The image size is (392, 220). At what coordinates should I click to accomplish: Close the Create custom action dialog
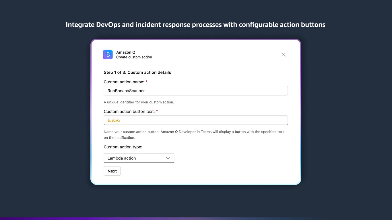click(x=284, y=54)
